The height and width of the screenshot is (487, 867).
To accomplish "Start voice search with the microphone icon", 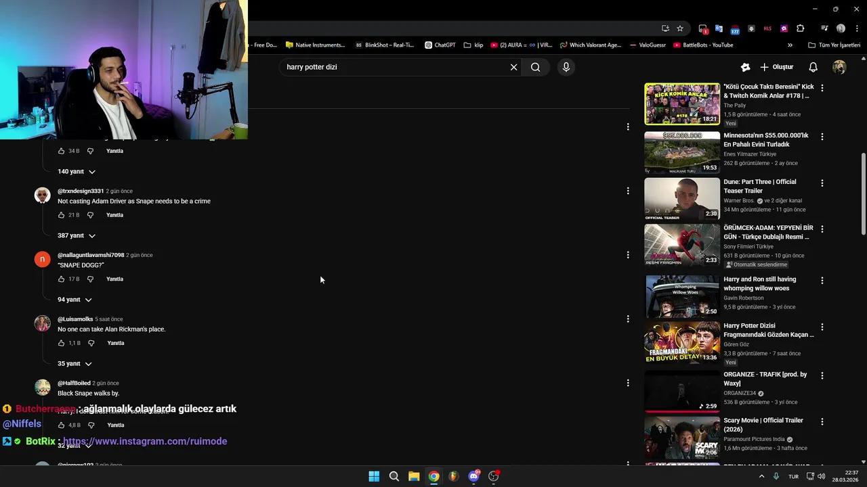I will (566, 67).
